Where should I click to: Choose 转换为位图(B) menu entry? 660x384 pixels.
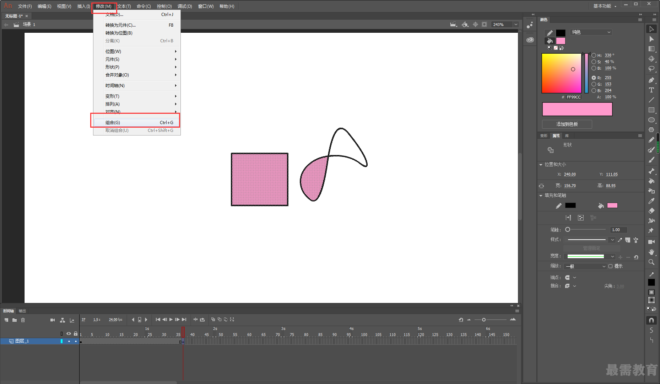click(137, 33)
